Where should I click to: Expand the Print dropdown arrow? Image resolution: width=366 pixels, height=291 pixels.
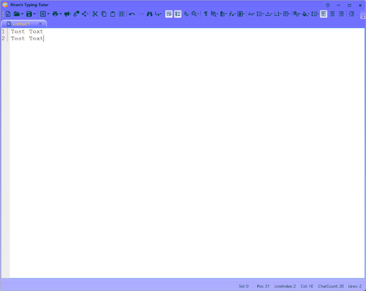[61, 14]
